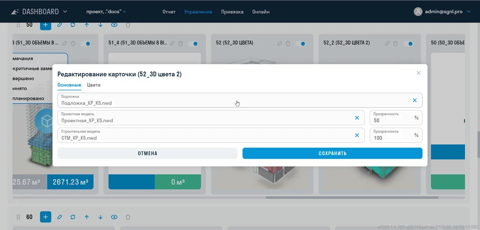Toggle row 60 visibility eye icon

pos(114,217)
